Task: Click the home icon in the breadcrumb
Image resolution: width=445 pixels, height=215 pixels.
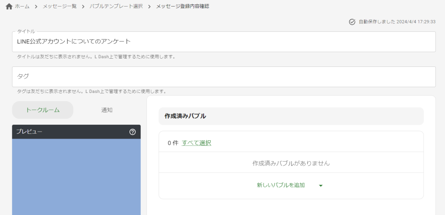Action: 9,7
